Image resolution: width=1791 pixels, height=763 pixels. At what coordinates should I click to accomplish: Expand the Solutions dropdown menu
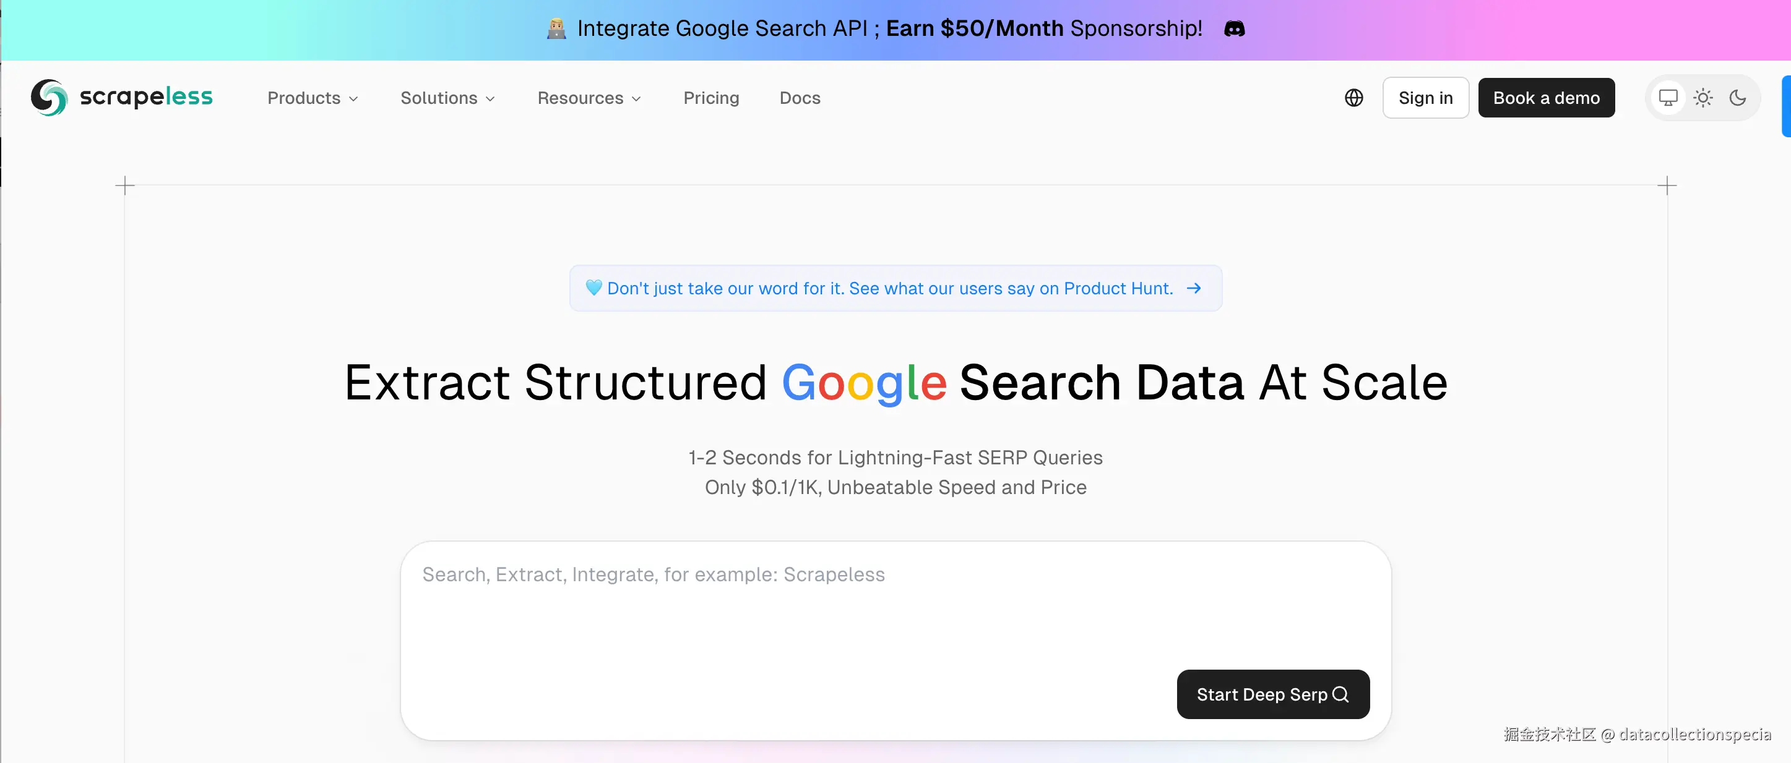(x=447, y=98)
